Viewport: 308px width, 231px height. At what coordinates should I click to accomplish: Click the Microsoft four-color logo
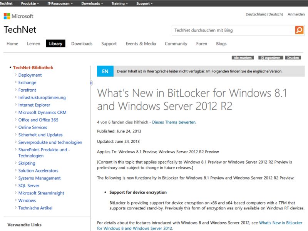pyautogui.click(x=7, y=16)
